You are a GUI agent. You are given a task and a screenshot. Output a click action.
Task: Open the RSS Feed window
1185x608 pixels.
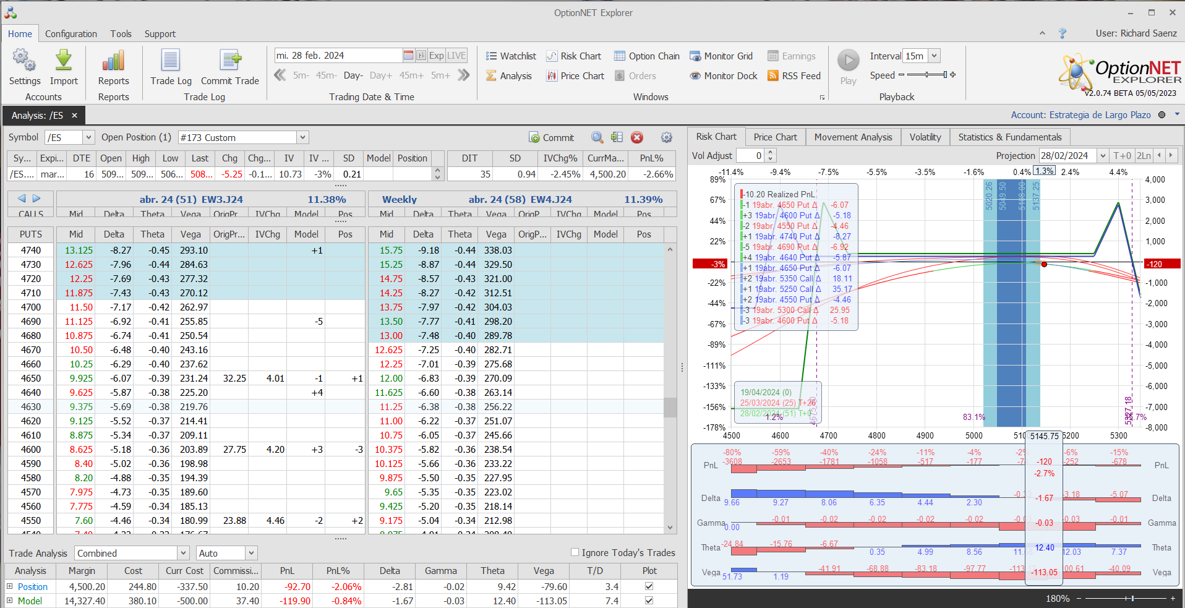(x=794, y=76)
